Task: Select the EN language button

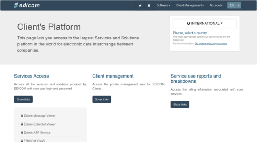Action: pyautogui.click(x=232, y=5)
